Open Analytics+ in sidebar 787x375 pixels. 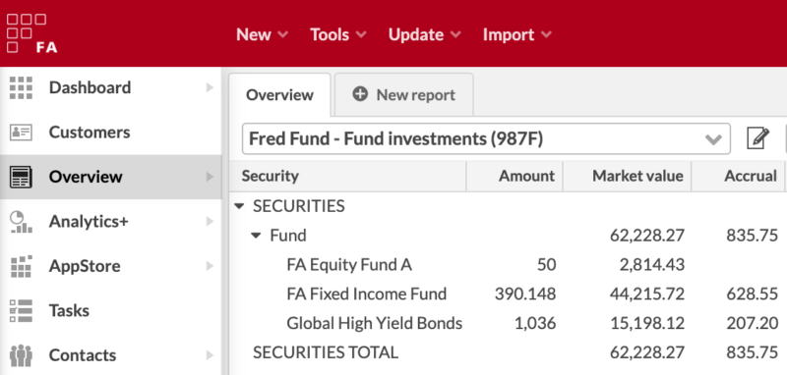110,221
